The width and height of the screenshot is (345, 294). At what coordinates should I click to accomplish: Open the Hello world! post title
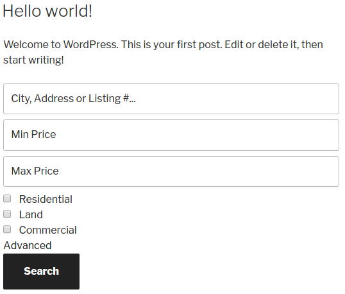47,11
